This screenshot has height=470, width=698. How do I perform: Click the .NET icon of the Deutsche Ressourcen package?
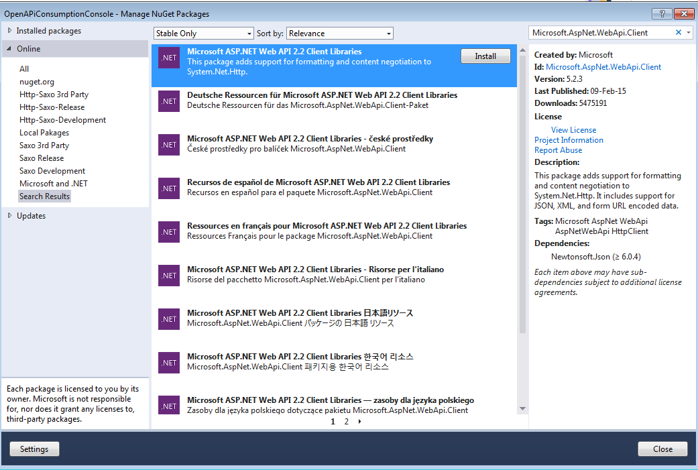click(169, 101)
